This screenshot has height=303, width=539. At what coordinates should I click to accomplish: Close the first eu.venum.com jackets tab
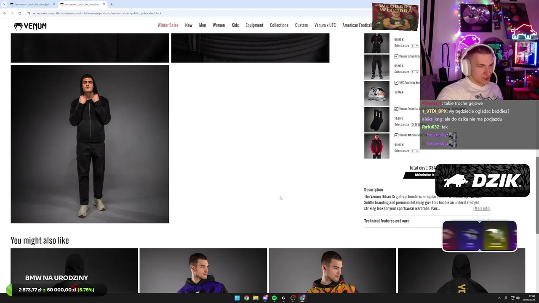[53, 4]
